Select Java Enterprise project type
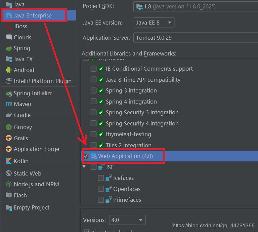 click(x=33, y=15)
